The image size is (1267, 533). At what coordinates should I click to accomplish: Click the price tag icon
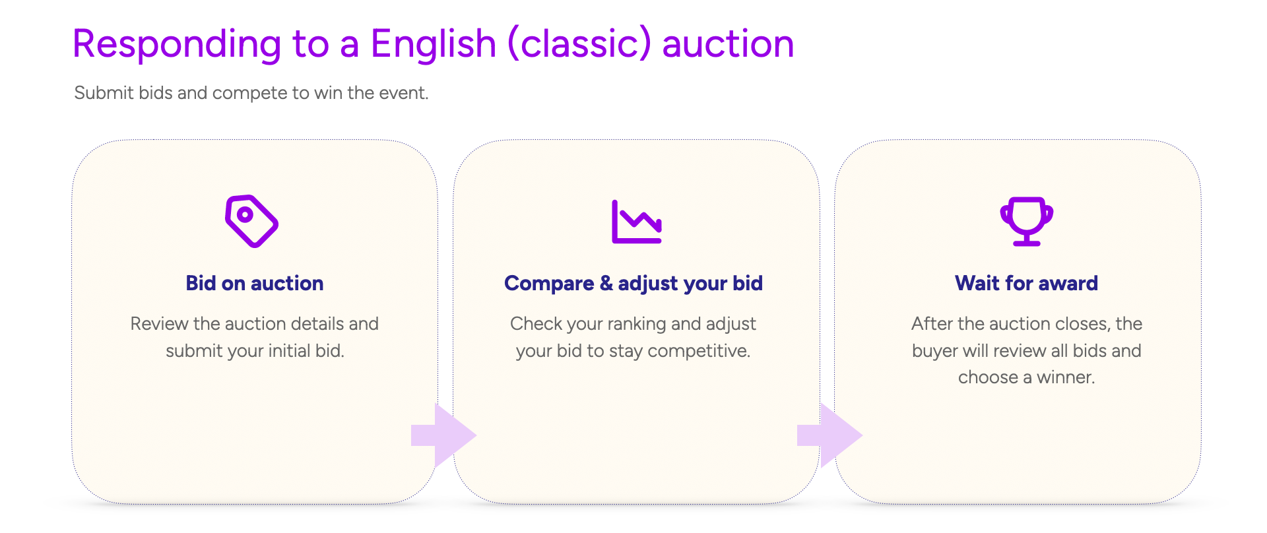coord(251,221)
